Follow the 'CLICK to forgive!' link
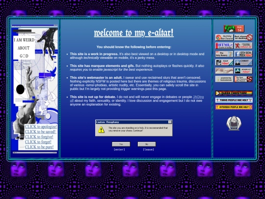265x199 pixels. tap(39, 137)
